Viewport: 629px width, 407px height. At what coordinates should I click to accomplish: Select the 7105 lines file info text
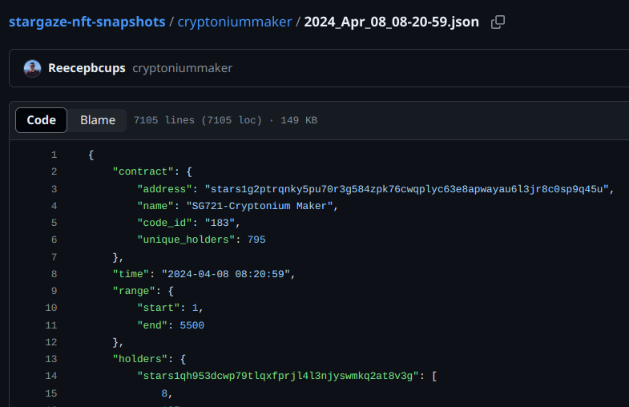coord(225,120)
